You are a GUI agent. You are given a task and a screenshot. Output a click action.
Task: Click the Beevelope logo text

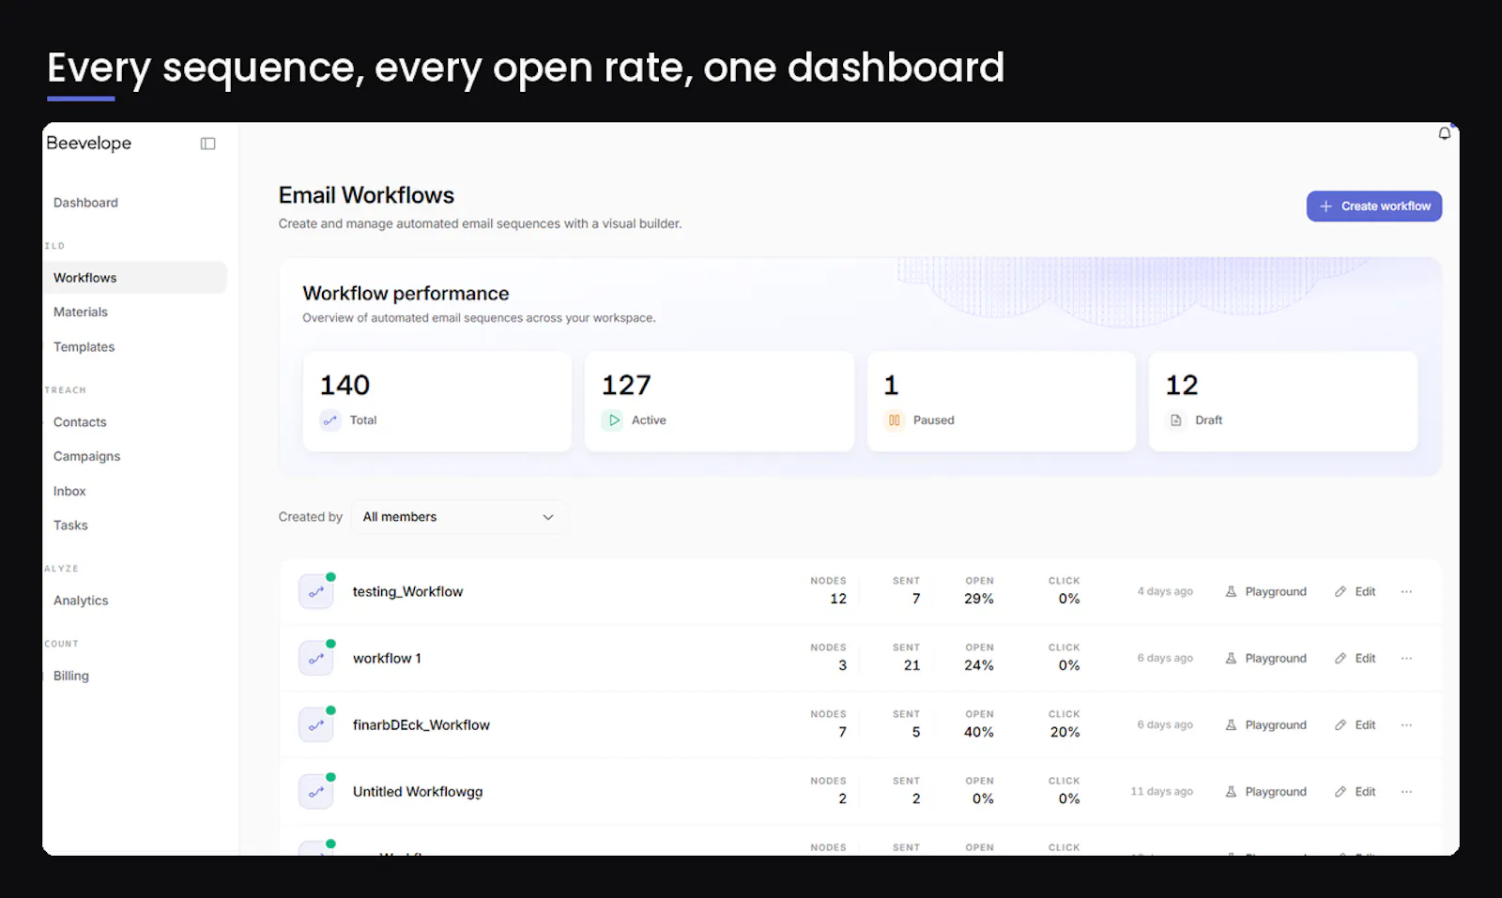89,143
